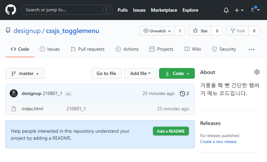This screenshot has width=267, height=162.
Task: Star this repository
Action: 200,31
